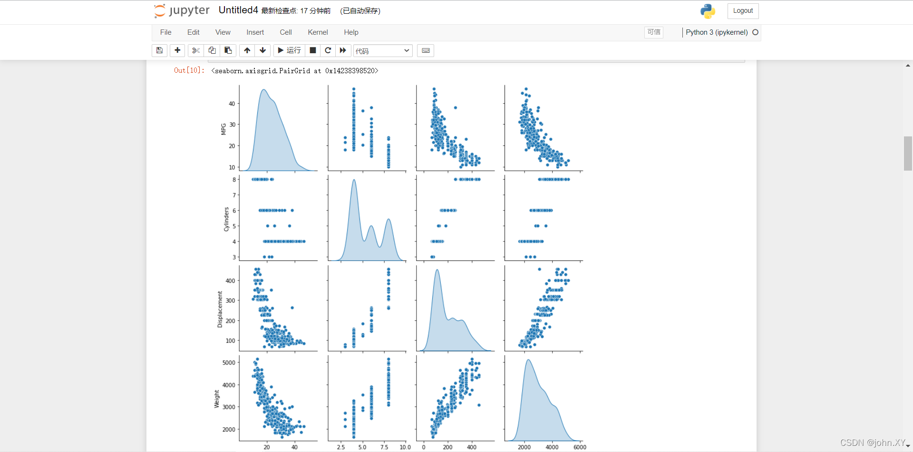Run the current cell with 运行 button
Image resolution: width=913 pixels, height=452 pixels.
[289, 50]
